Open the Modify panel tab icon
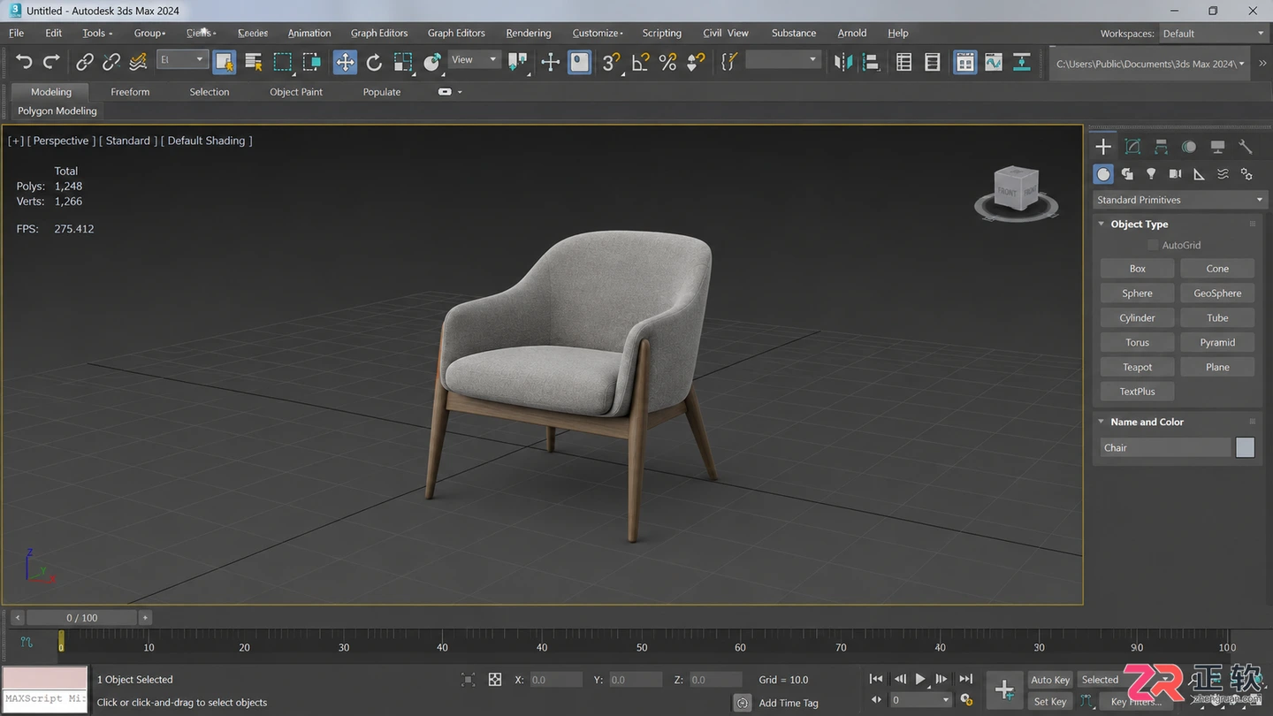The width and height of the screenshot is (1273, 716). tap(1132, 147)
